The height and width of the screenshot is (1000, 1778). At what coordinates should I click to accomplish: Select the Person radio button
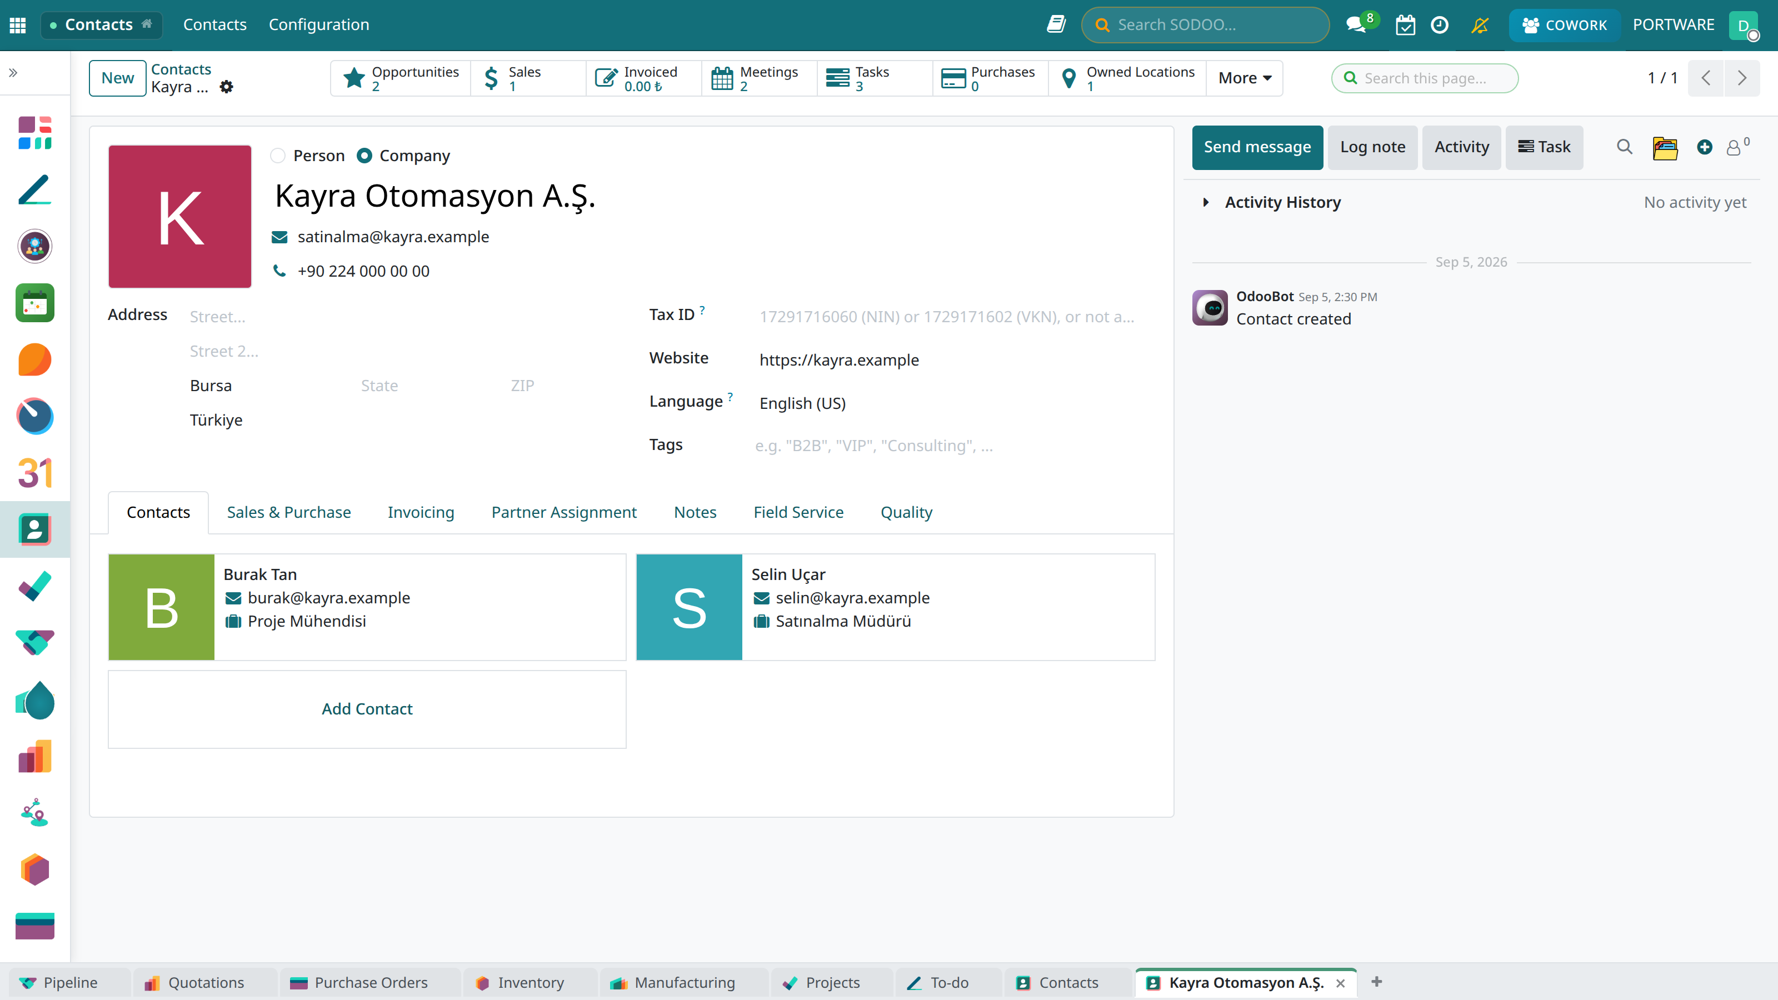[x=277, y=156]
